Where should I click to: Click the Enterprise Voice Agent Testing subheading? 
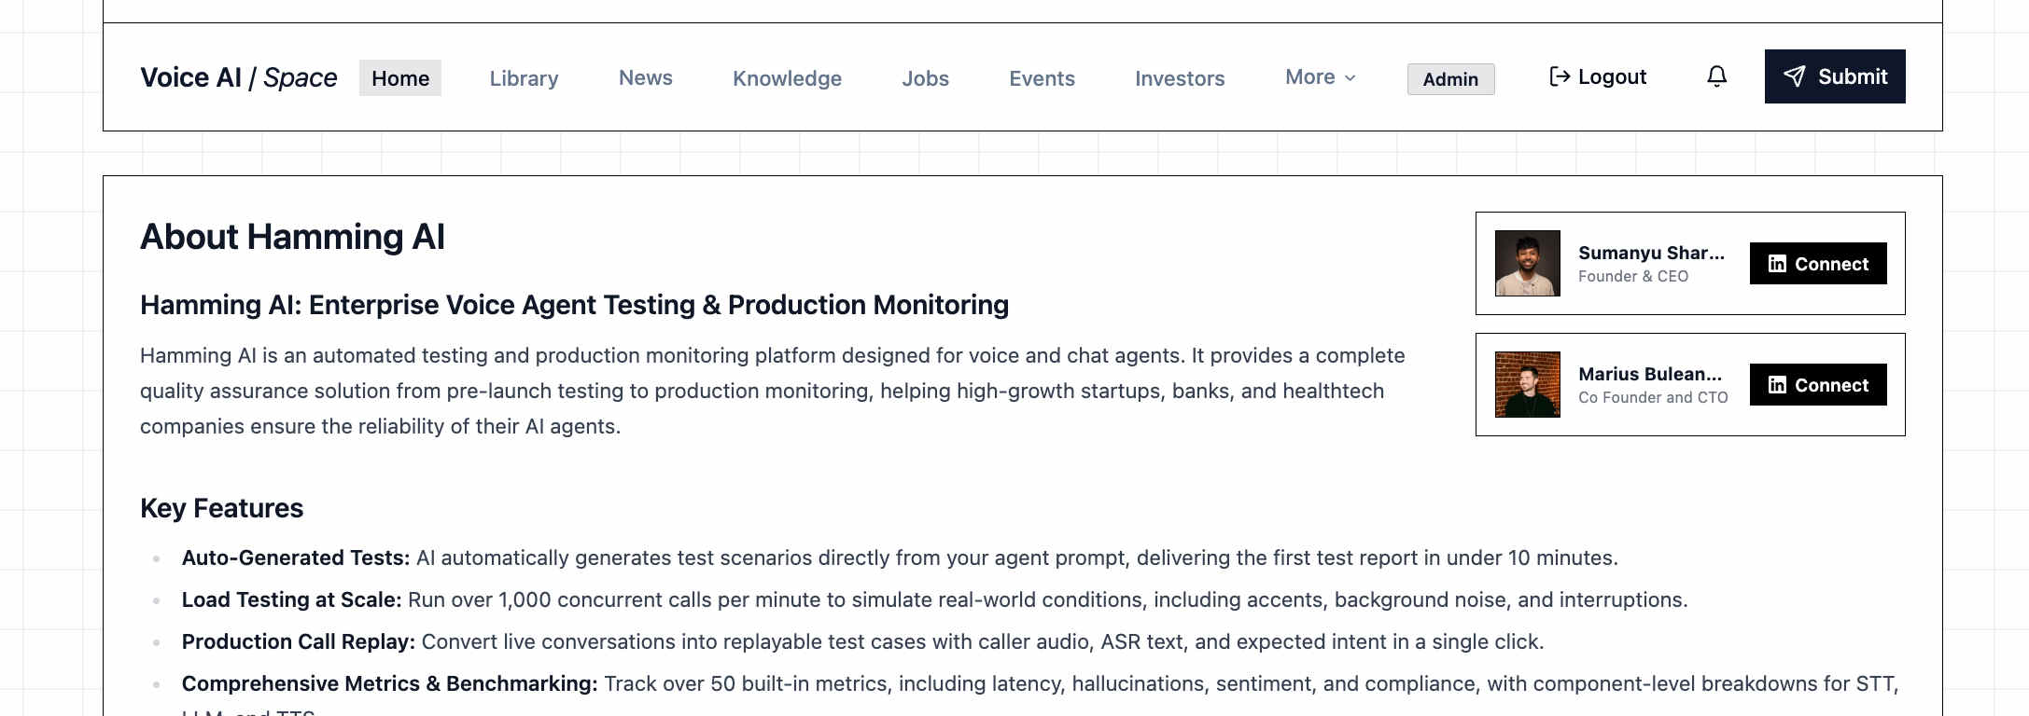[x=574, y=305]
